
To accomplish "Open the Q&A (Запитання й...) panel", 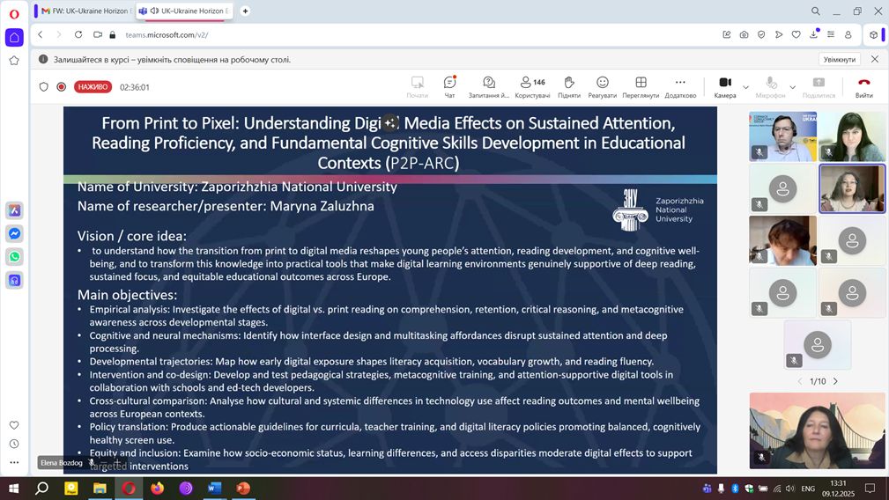I will click(x=489, y=86).
